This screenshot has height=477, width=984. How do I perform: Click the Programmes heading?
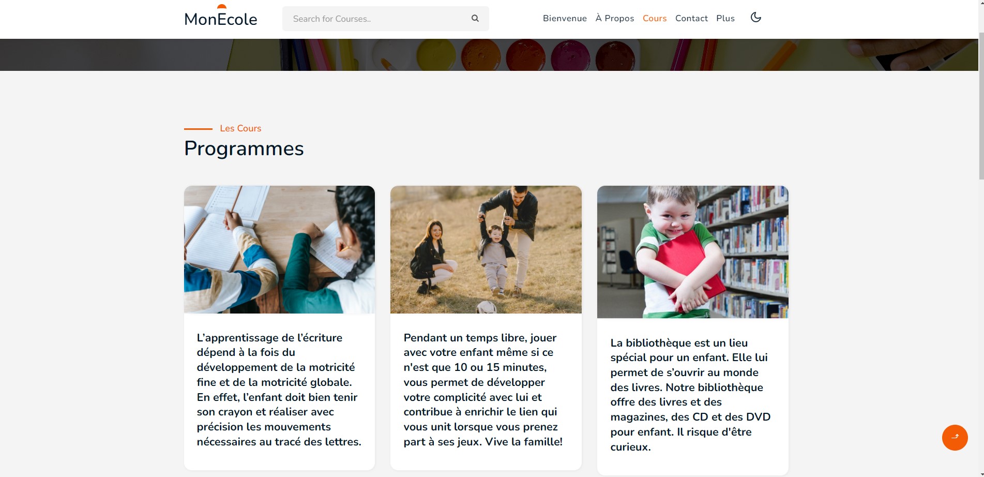pyautogui.click(x=244, y=148)
